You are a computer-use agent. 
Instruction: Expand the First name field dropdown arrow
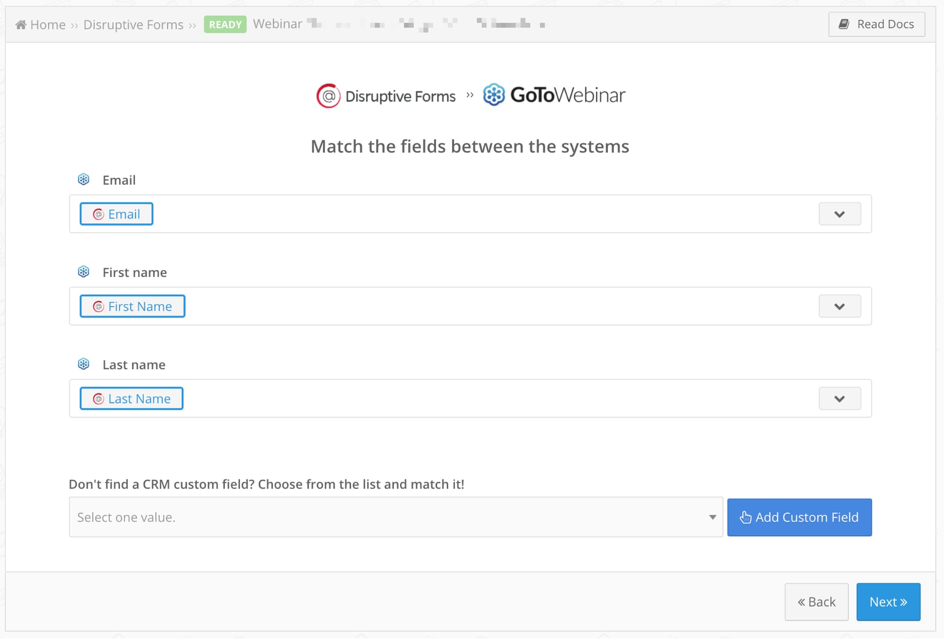(x=839, y=307)
